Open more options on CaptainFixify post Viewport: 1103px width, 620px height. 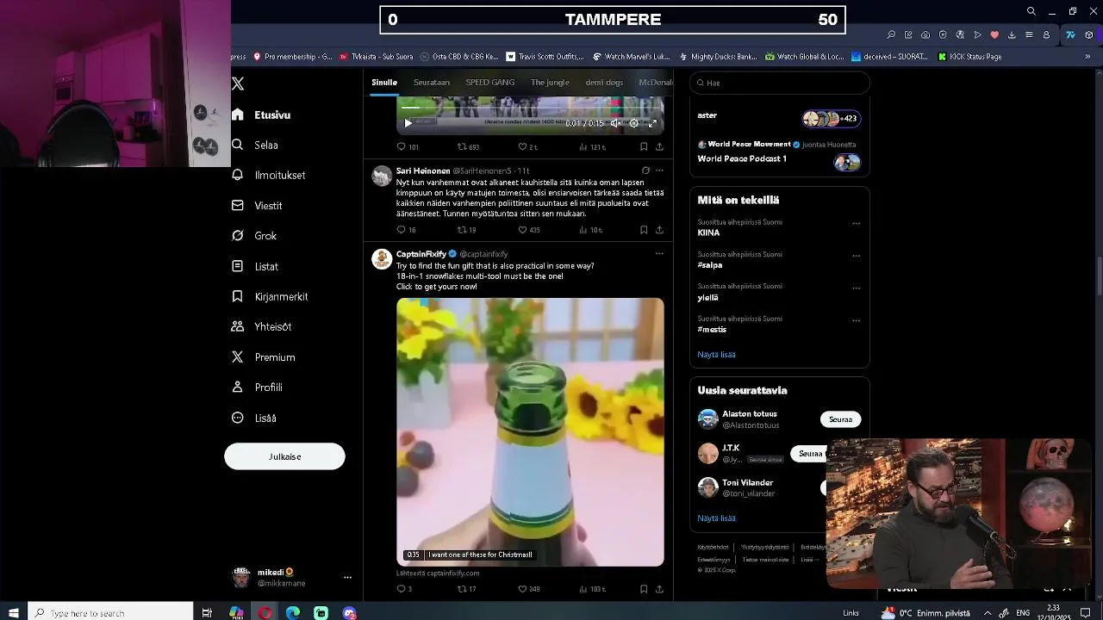point(659,254)
